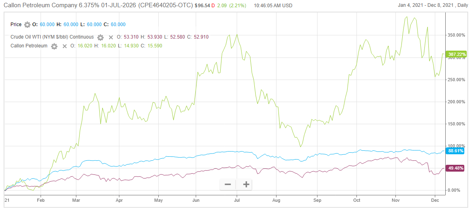This screenshot has height=211, width=471.
Task: Click the red D delayed-quote indicator
Action: [x=213, y=6]
